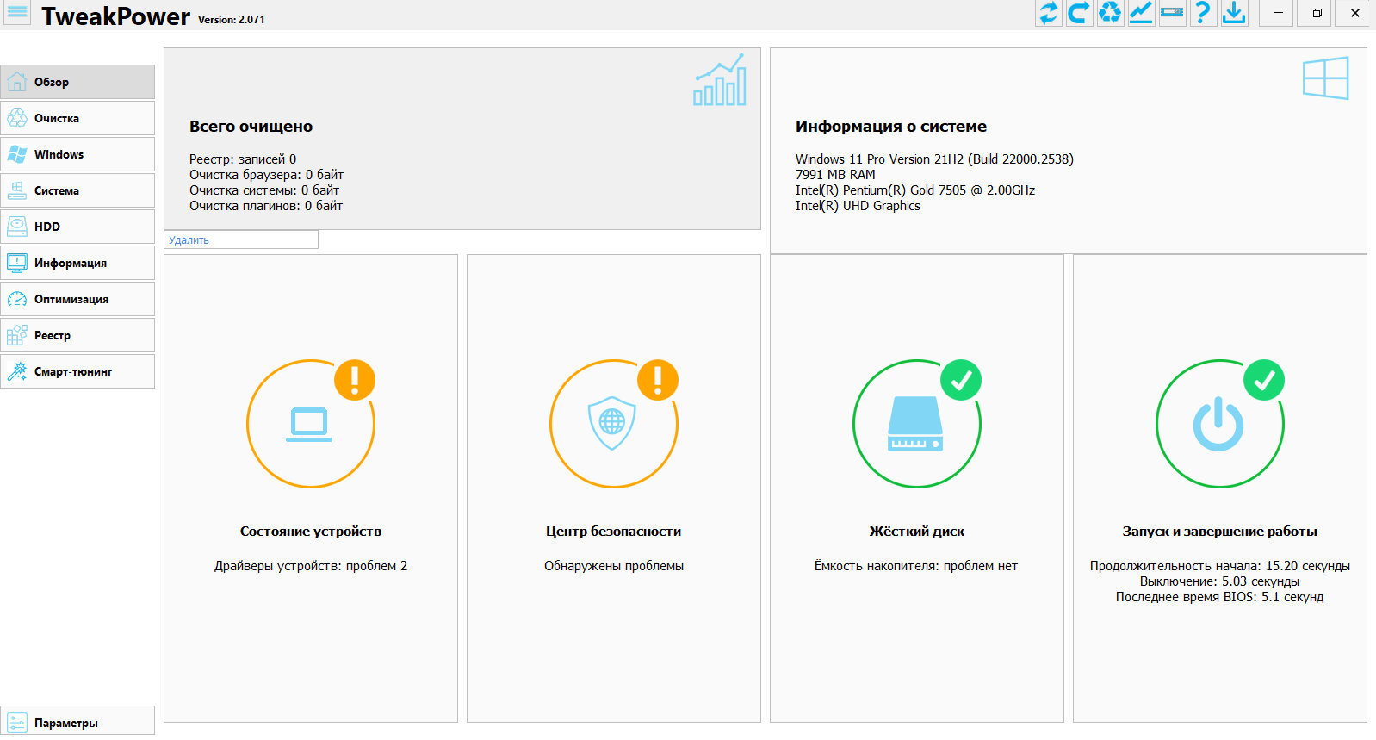
Task: Click the download arrow toolbar icon
Action: point(1234,13)
